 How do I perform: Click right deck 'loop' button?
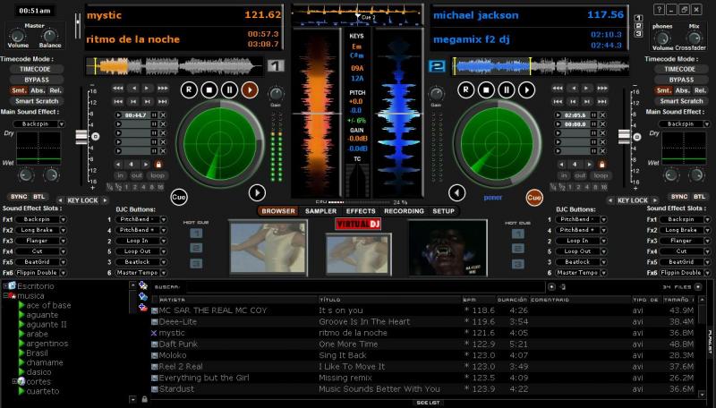(601, 175)
